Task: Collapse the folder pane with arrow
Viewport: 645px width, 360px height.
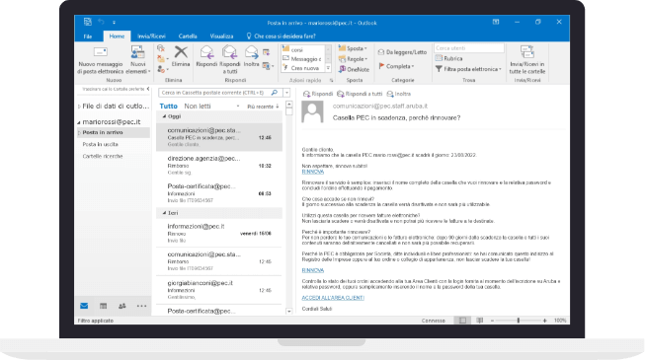Action: point(148,89)
